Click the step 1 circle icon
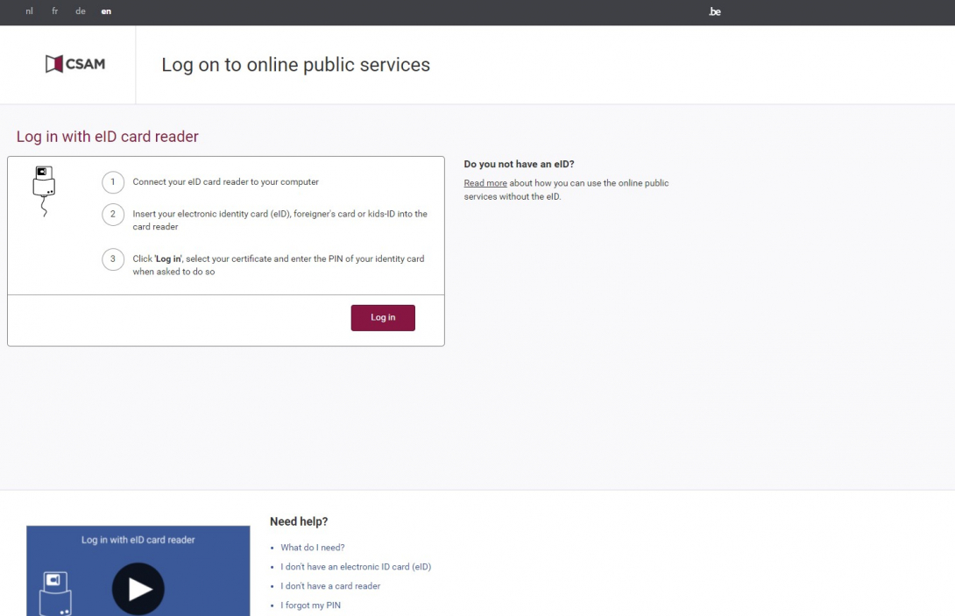This screenshot has width=955, height=616. [113, 182]
